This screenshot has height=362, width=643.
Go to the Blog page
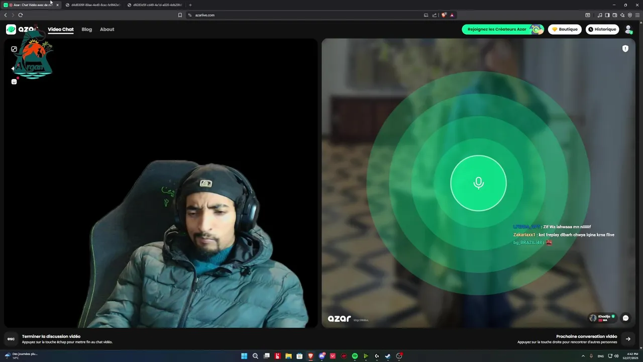(x=87, y=29)
